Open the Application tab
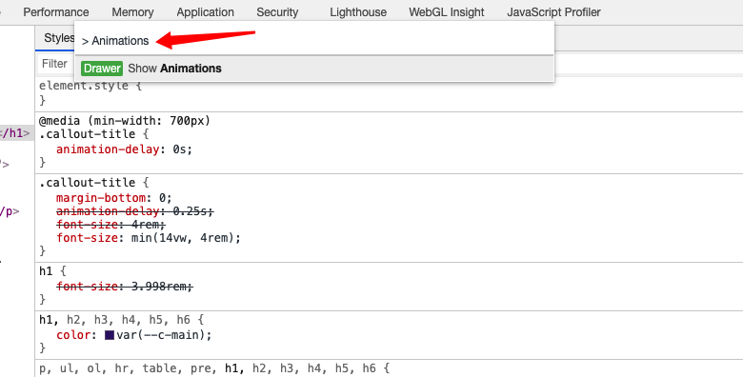Screen dimensions: 743x377 (205, 12)
